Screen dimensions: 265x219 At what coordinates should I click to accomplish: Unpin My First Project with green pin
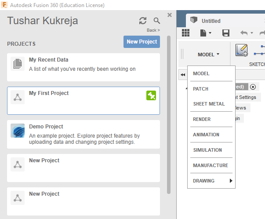[151, 95]
